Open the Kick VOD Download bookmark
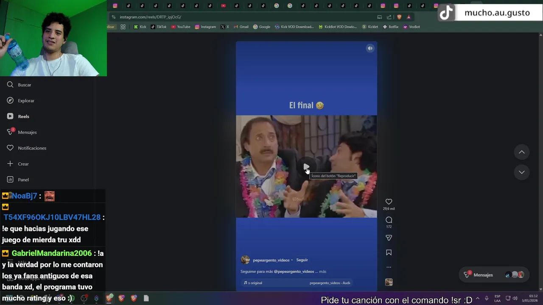Screen dimensions: 543x305 294,27
